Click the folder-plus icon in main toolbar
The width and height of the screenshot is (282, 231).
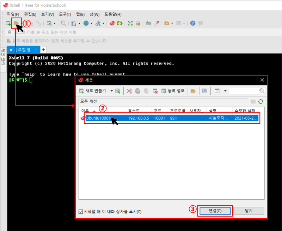pyautogui.click(x=167, y=23)
